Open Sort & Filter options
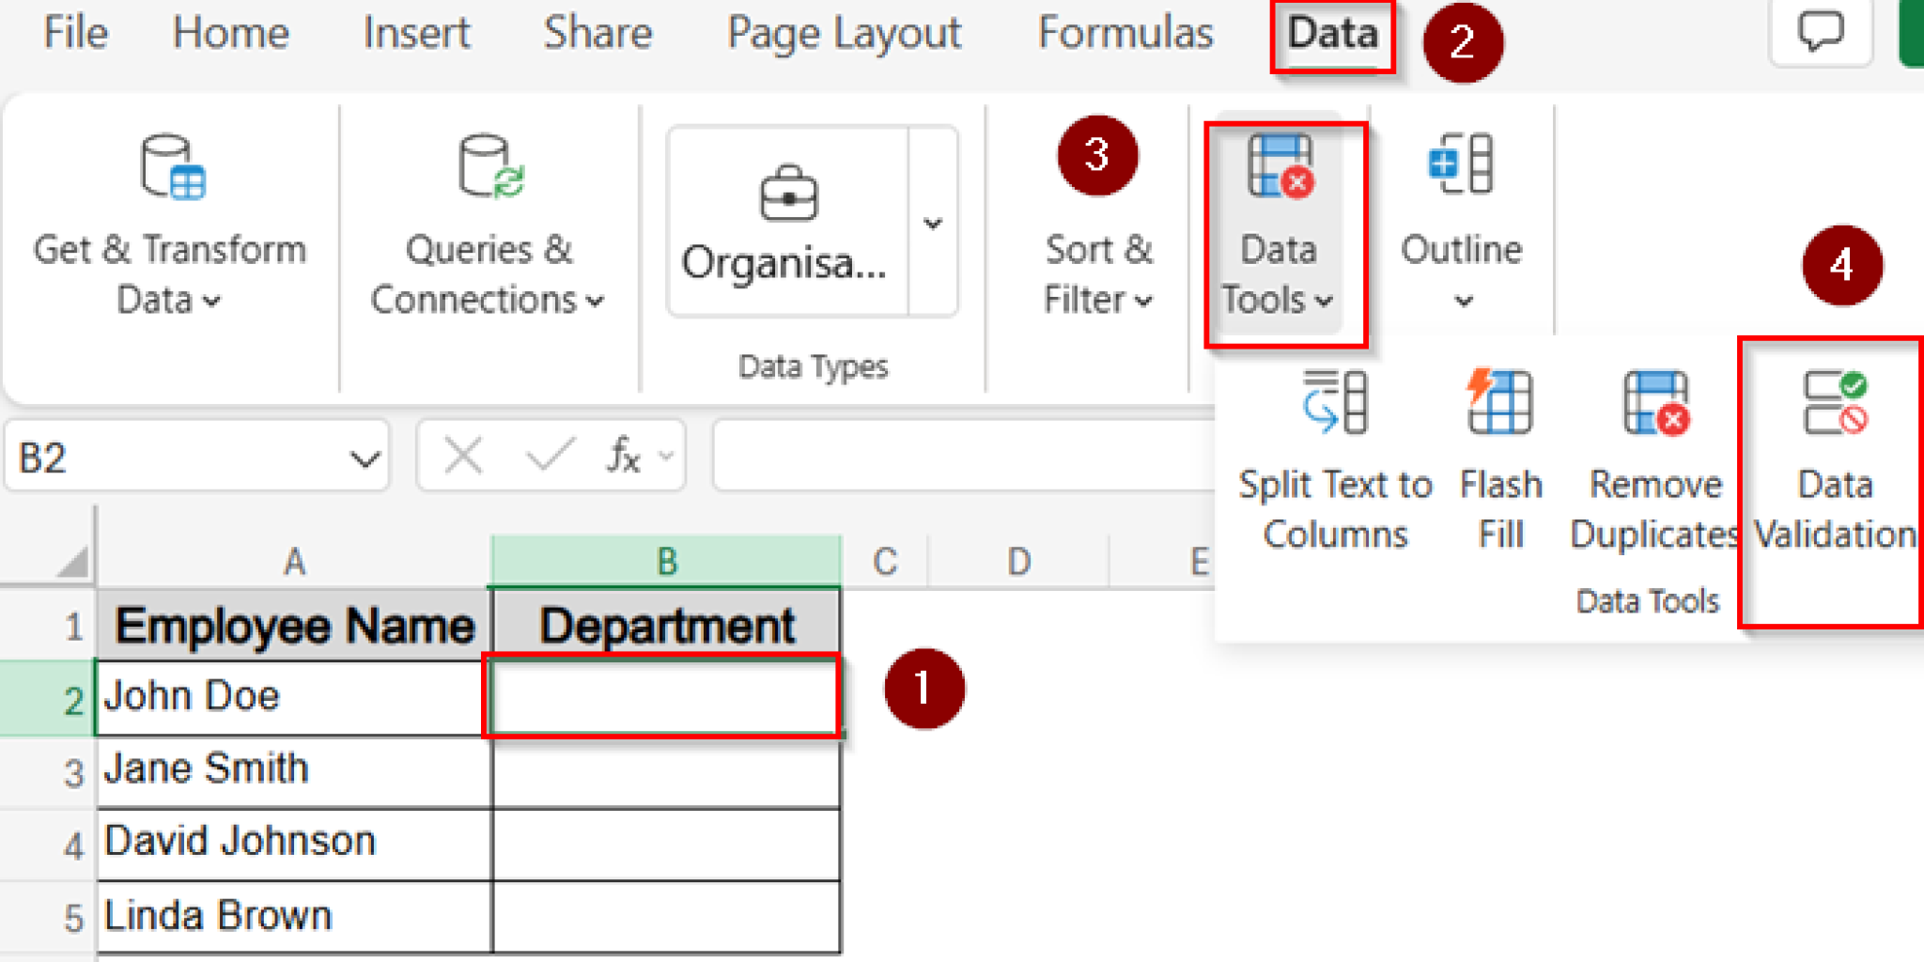This screenshot has width=1924, height=962. (x=1097, y=272)
